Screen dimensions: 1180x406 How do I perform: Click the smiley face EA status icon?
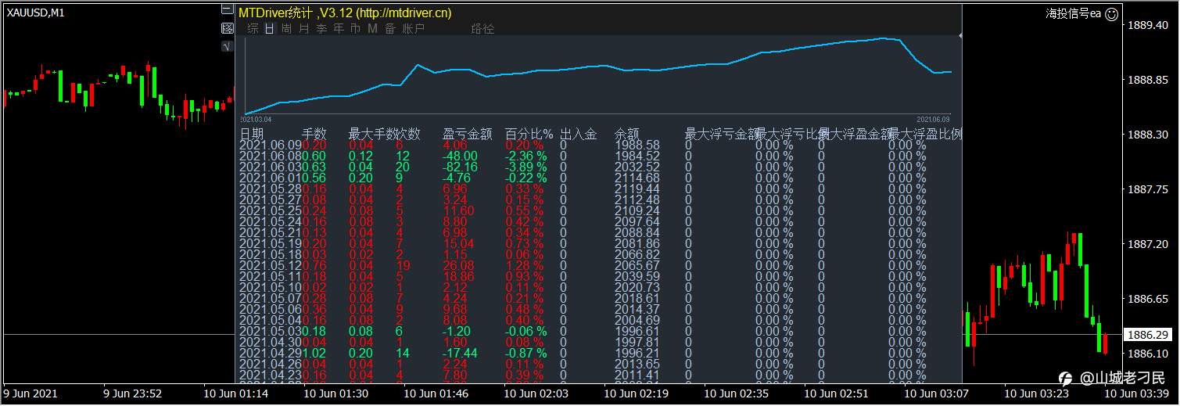tap(1112, 13)
